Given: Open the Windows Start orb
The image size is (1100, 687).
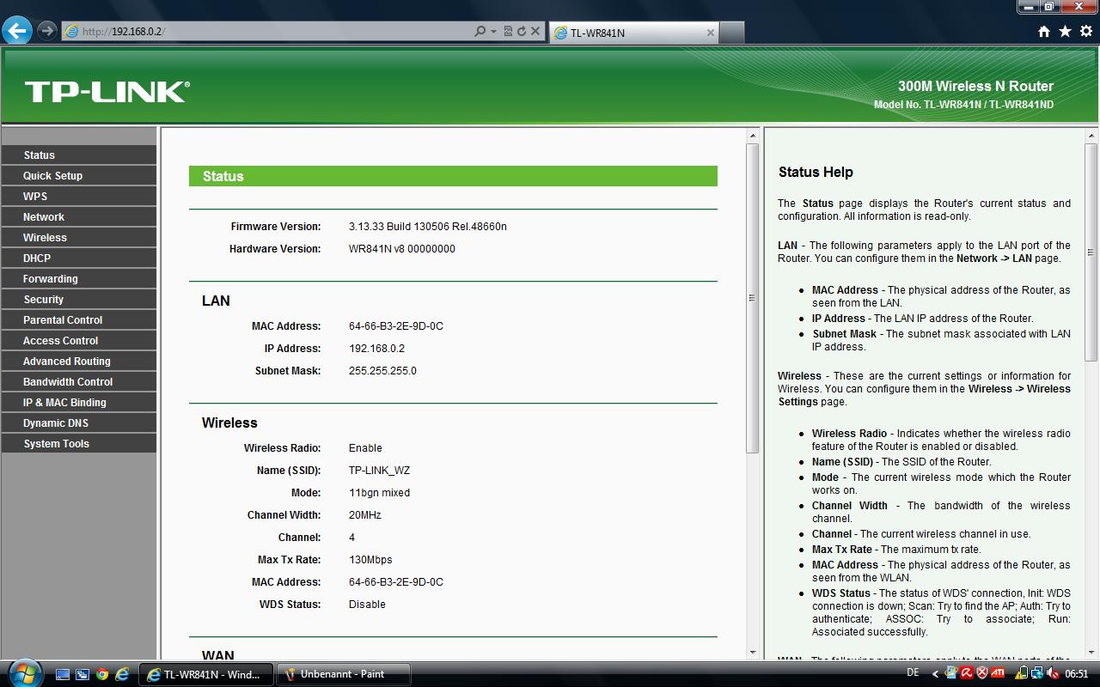Looking at the screenshot, I should 23,673.
